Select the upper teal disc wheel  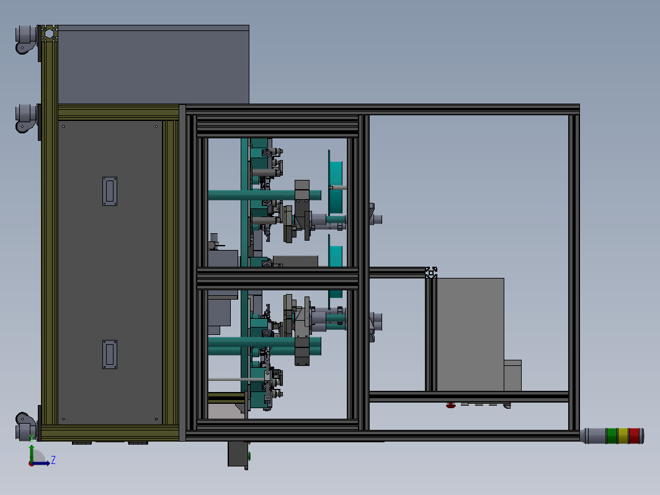pos(336,182)
